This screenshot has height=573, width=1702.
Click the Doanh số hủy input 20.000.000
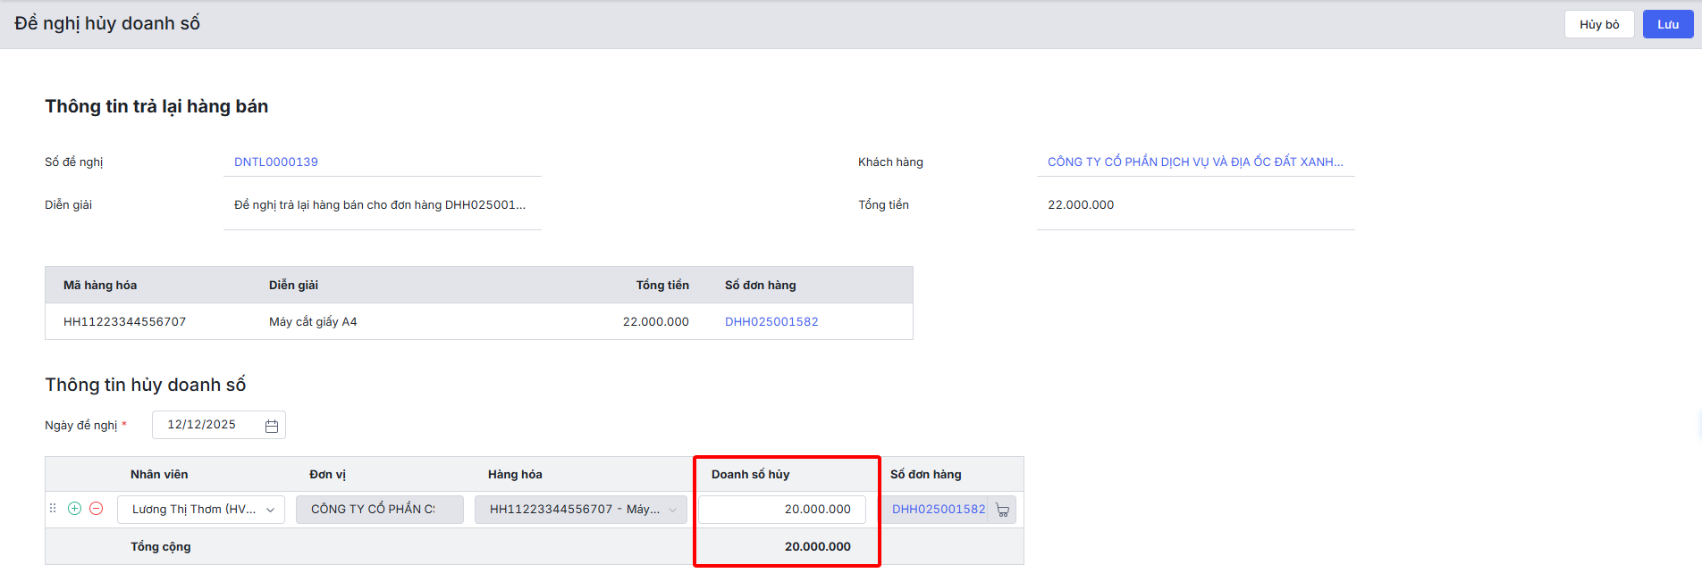pyautogui.click(x=781, y=510)
